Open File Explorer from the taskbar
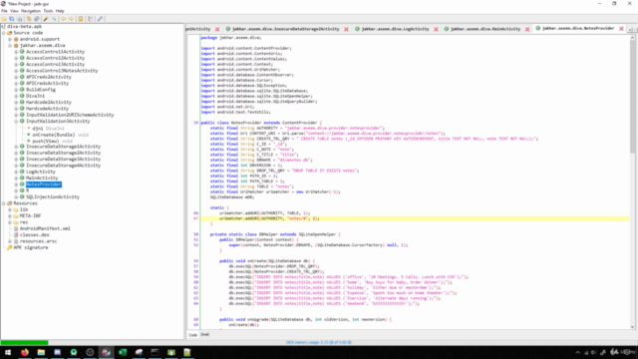Image resolution: width=638 pixels, height=359 pixels. [x=41, y=352]
